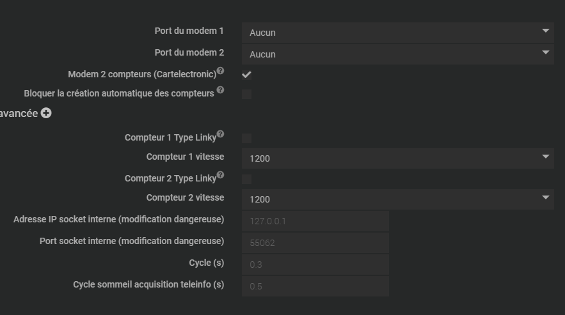Click the Adresse IP socket interne field
This screenshot has height=315, width=565.
[x=315, y=220]
